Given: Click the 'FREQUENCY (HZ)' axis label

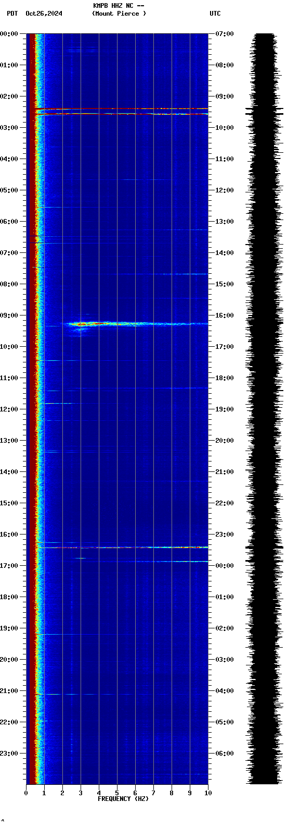Looking at the screenshot, I should (x=123, y=799).
